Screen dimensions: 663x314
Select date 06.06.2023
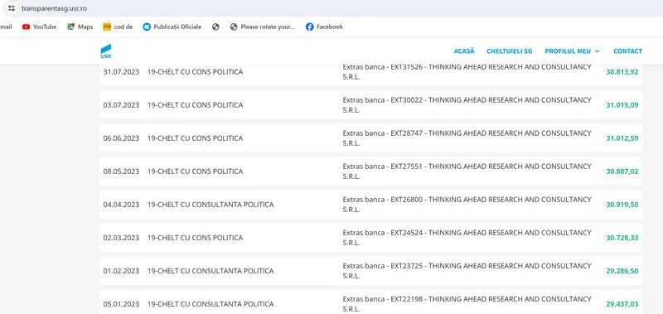tap(121, 138)
